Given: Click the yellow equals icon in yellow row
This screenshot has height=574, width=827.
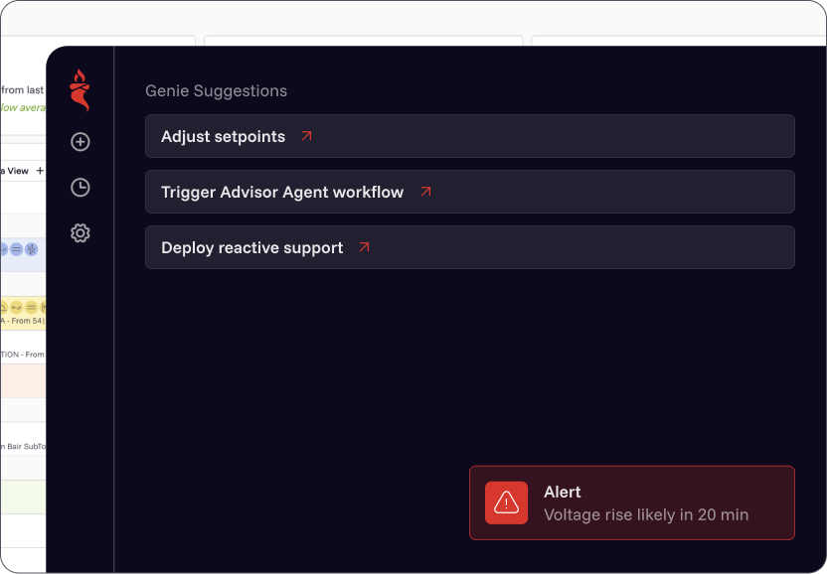Looking at the screenshot, I should coord(31,307).
